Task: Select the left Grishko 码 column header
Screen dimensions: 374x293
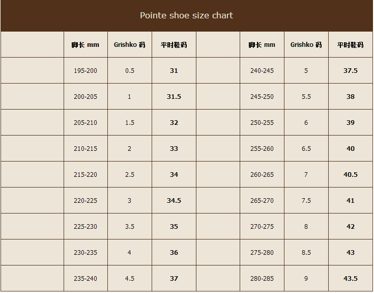Action: point(130,45)
